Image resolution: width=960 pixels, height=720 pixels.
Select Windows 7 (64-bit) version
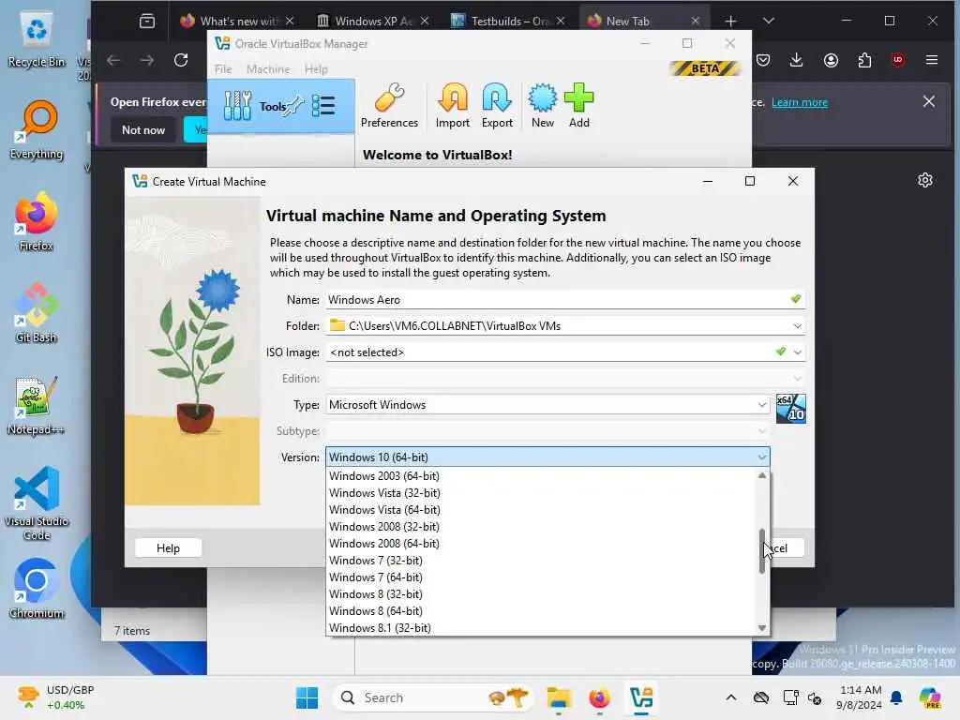tap(541, 577)
